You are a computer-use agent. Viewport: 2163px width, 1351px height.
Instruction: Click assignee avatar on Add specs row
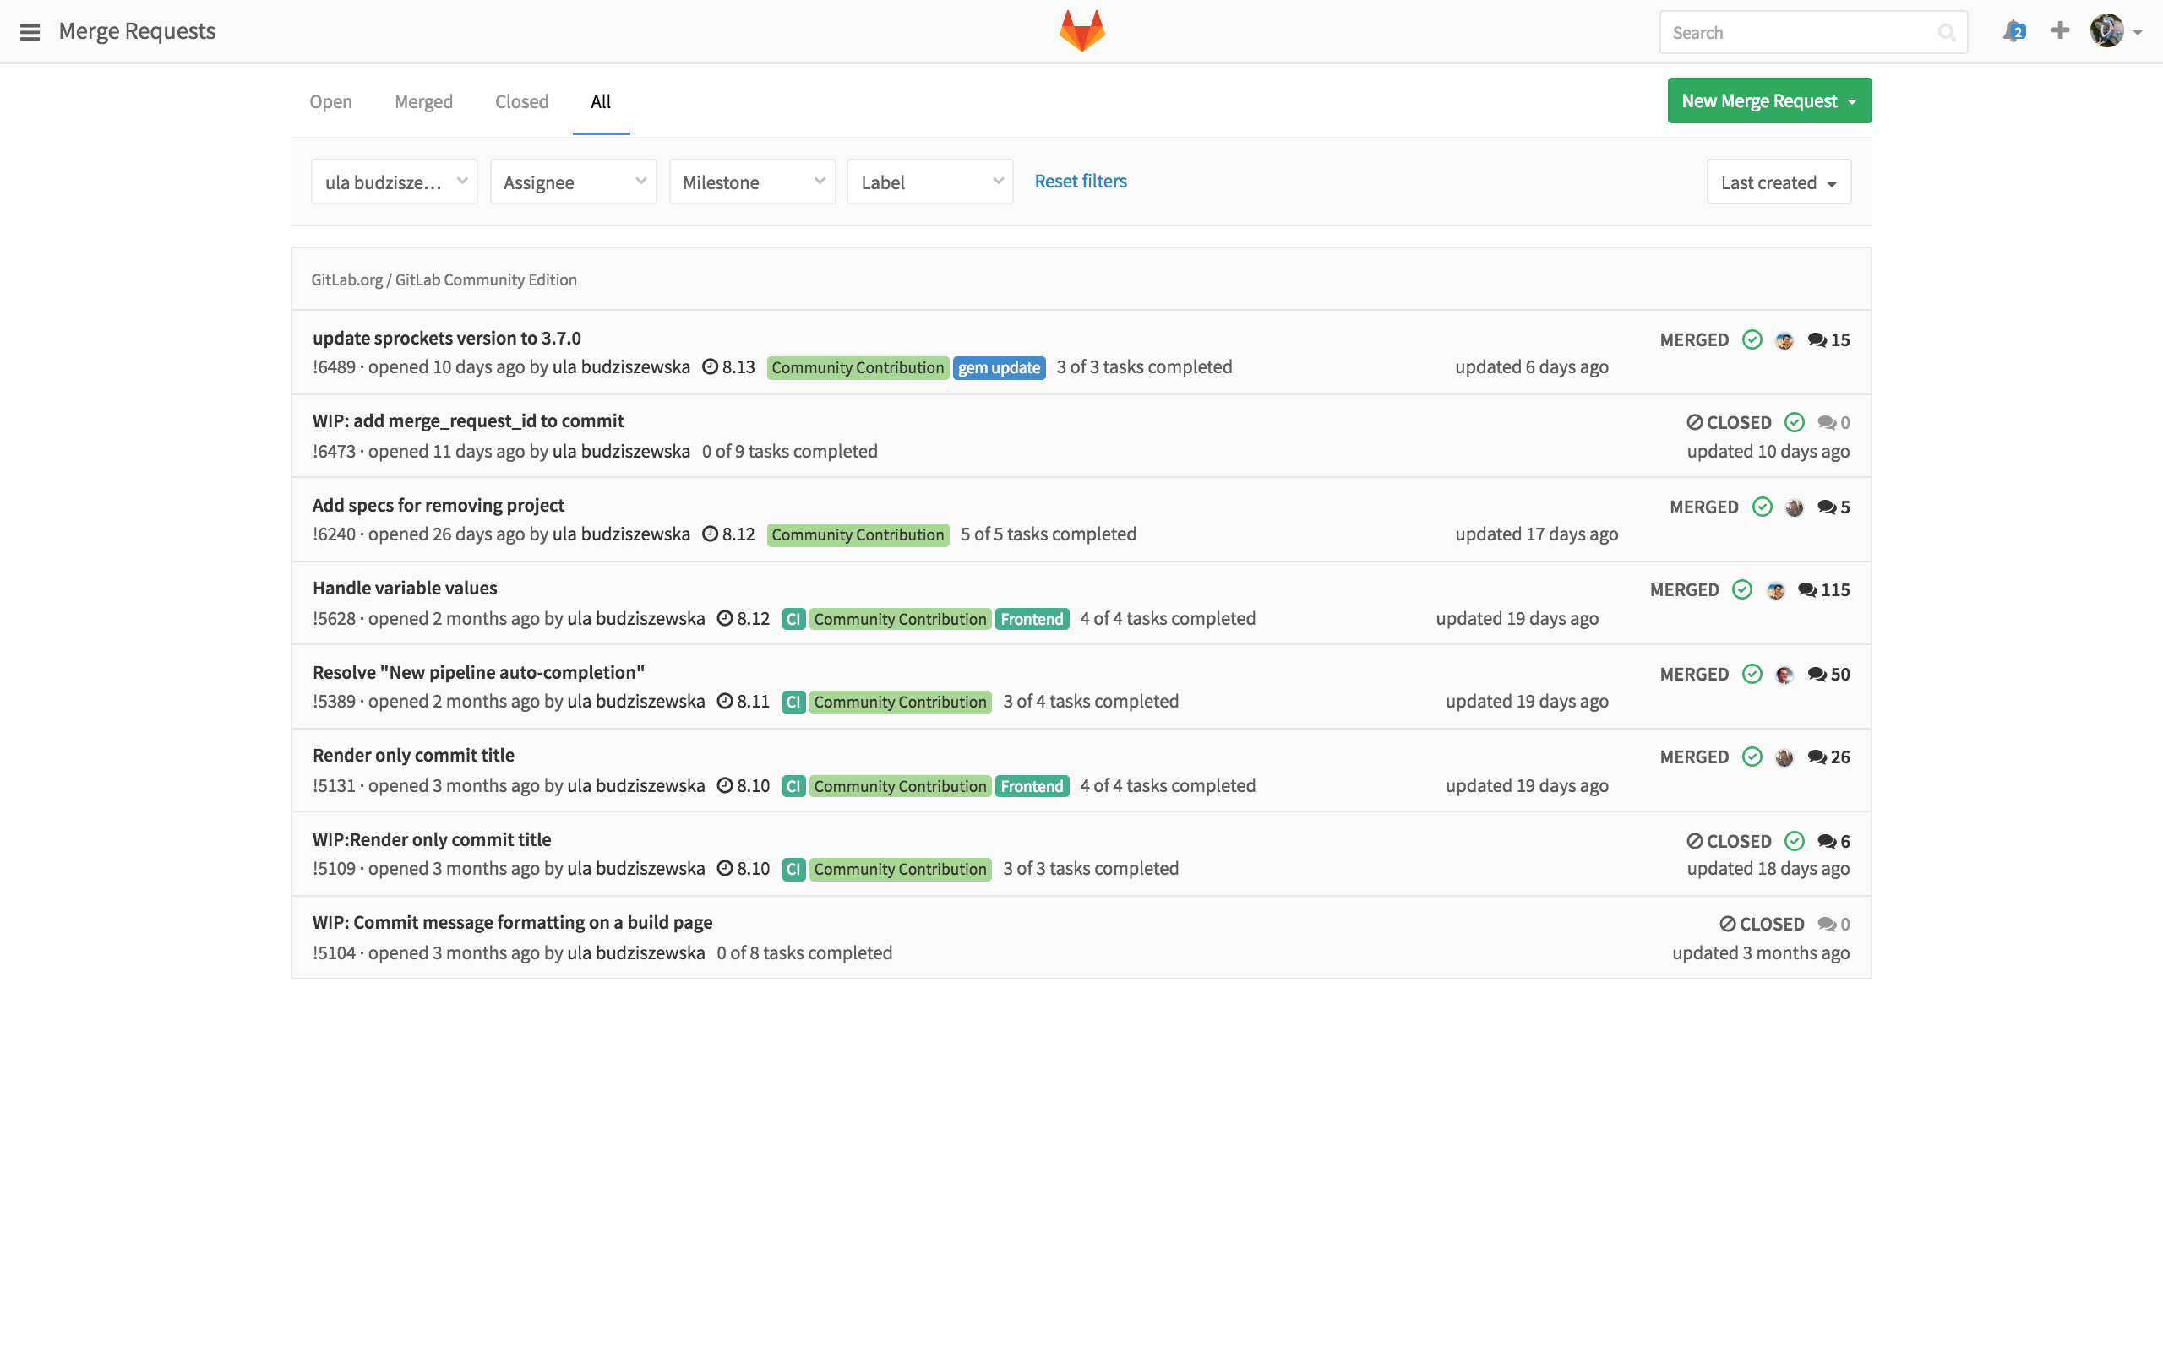coord(1794,507)
